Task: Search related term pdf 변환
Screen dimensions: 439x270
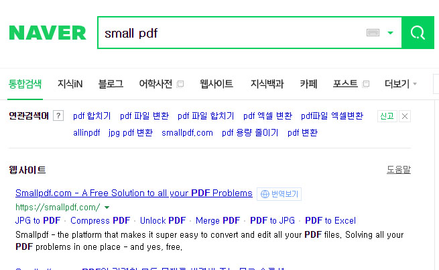Action: 303,133
